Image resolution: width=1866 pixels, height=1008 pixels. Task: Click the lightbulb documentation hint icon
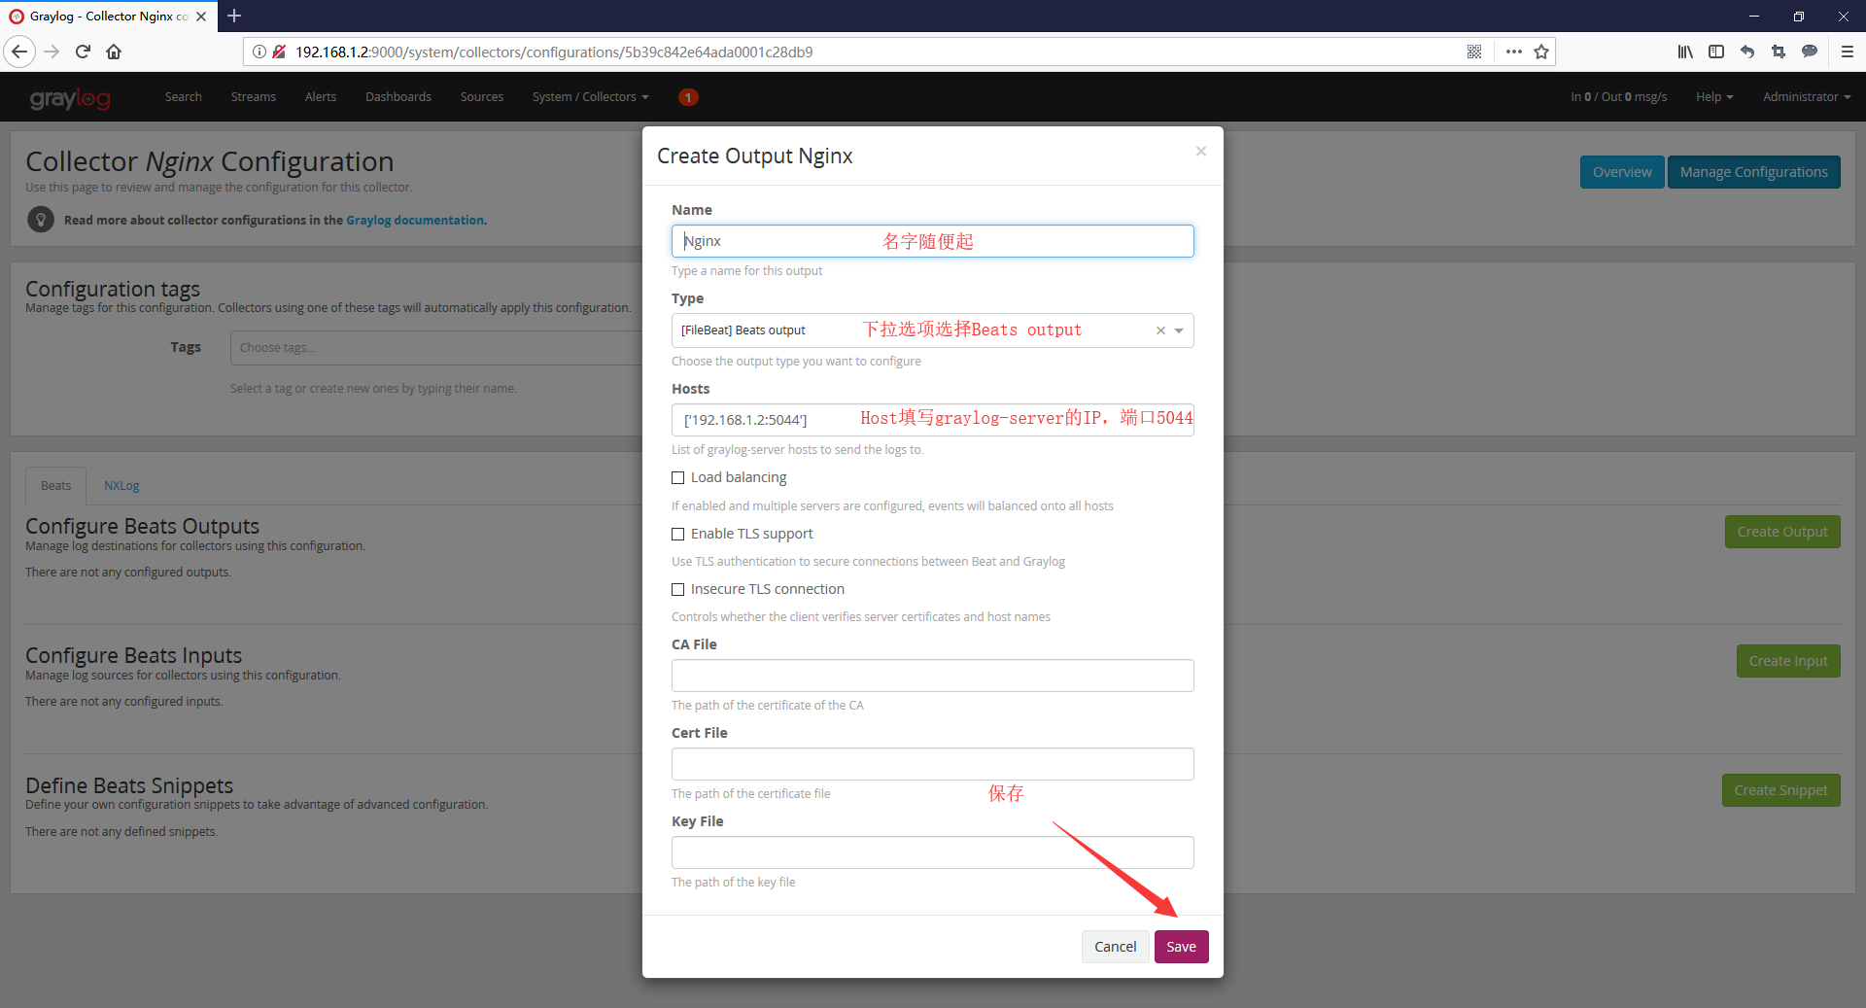pos(41,220)
